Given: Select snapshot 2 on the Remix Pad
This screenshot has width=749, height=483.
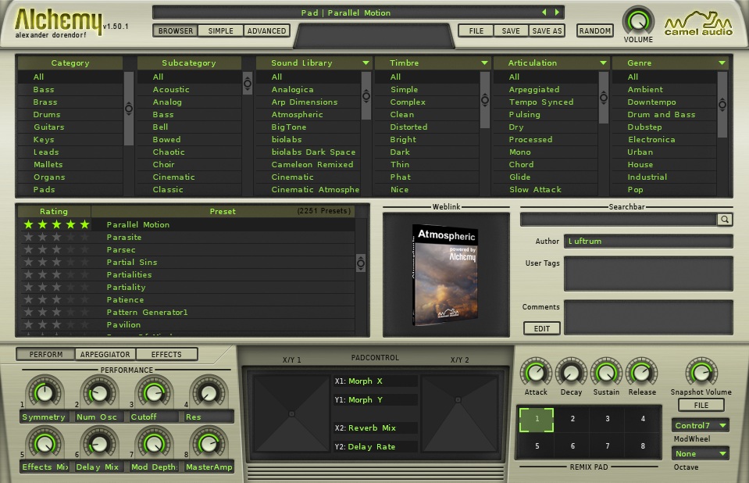Looking at the screenshot, I should (x=572, y=419).
